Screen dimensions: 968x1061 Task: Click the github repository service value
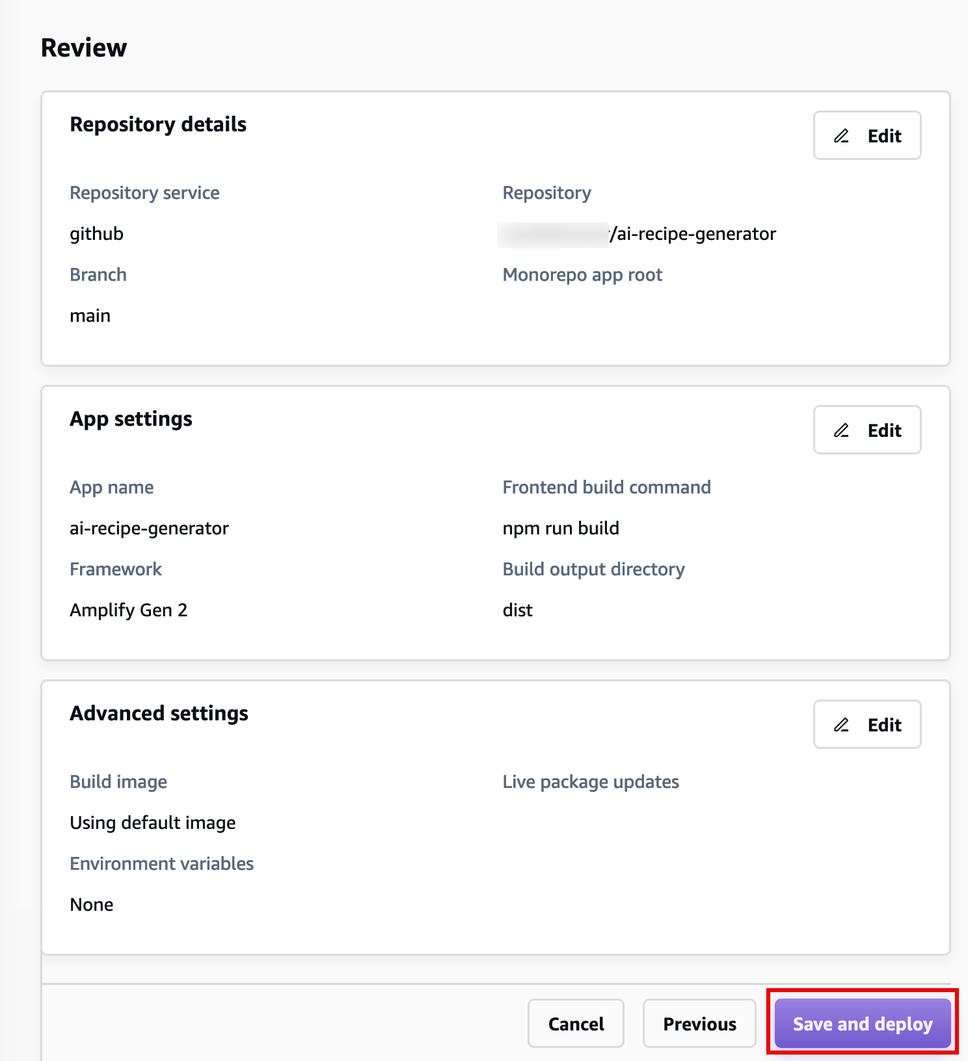coord(96,233)
